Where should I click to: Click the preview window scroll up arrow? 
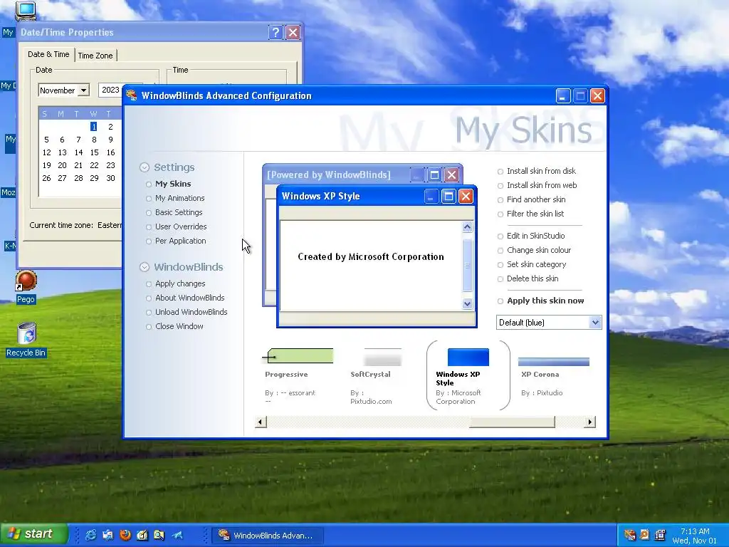(467, 227)
